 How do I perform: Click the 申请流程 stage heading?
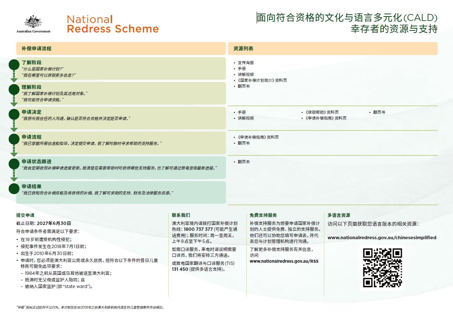32,137
